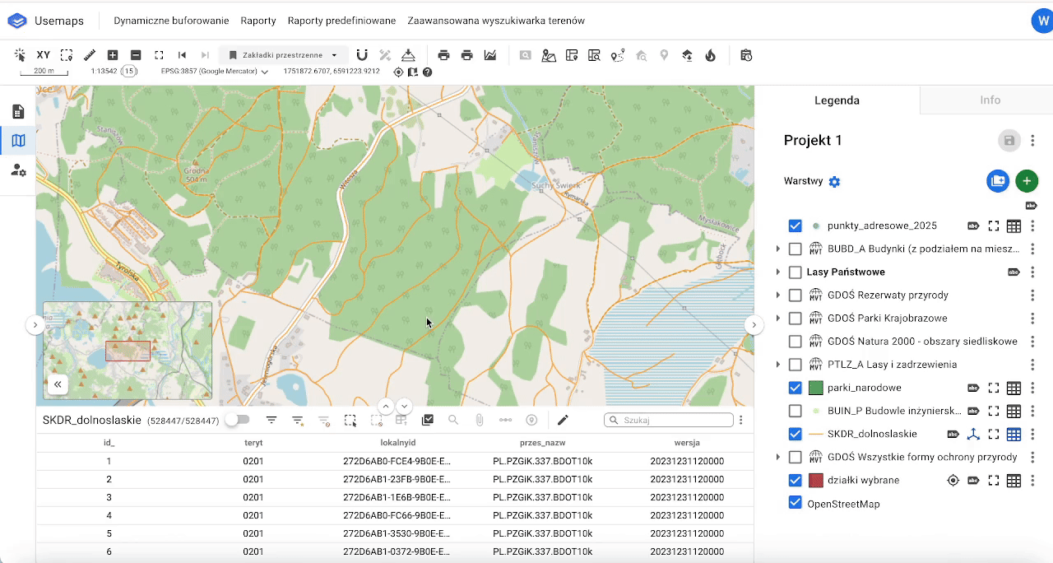Open the Zakładki przestrzenne dropdown
The width and height of the screenshot is (1053, 563).
[x=283, y=55]
